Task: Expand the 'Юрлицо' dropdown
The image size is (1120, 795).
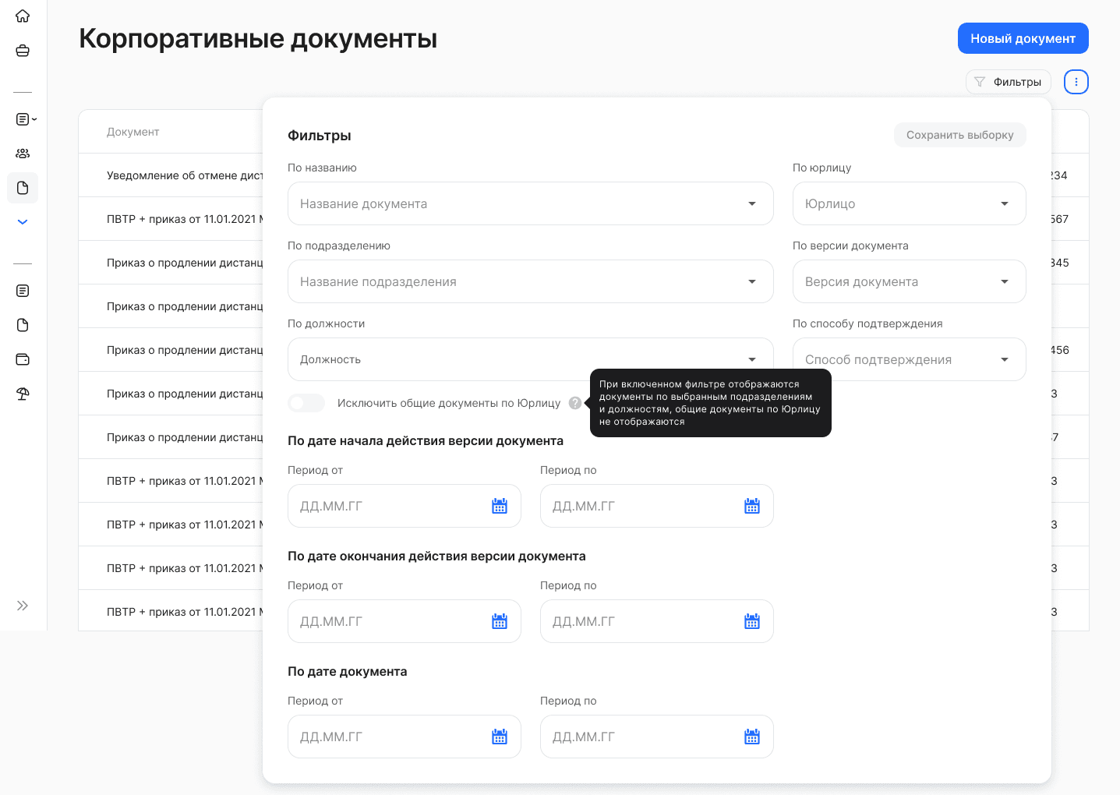Action: [909, 203]
